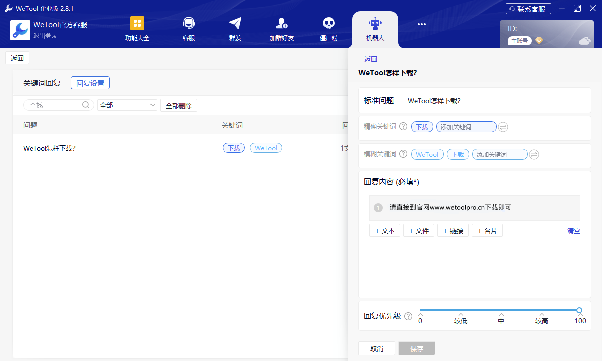Screen dimensions: 602x361
Task: Click 下载 tag in 精确关键词 row
Action: click(x=422, y=127)
